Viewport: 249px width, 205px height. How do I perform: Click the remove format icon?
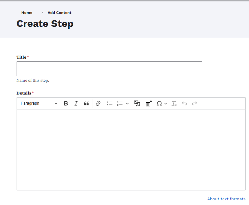(174, 104)
